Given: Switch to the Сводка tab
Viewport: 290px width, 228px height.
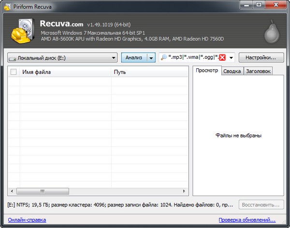Looking at the screenshot, I should (232, 71).
